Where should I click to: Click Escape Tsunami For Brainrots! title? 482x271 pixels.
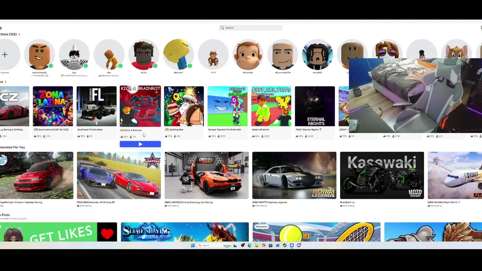(225, 129)
